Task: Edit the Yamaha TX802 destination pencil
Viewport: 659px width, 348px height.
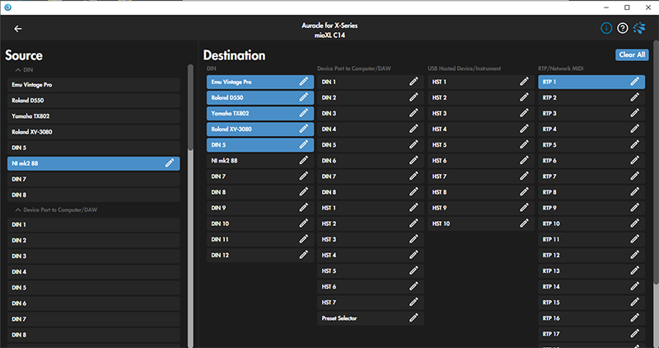Action: [x=303, y=113]
